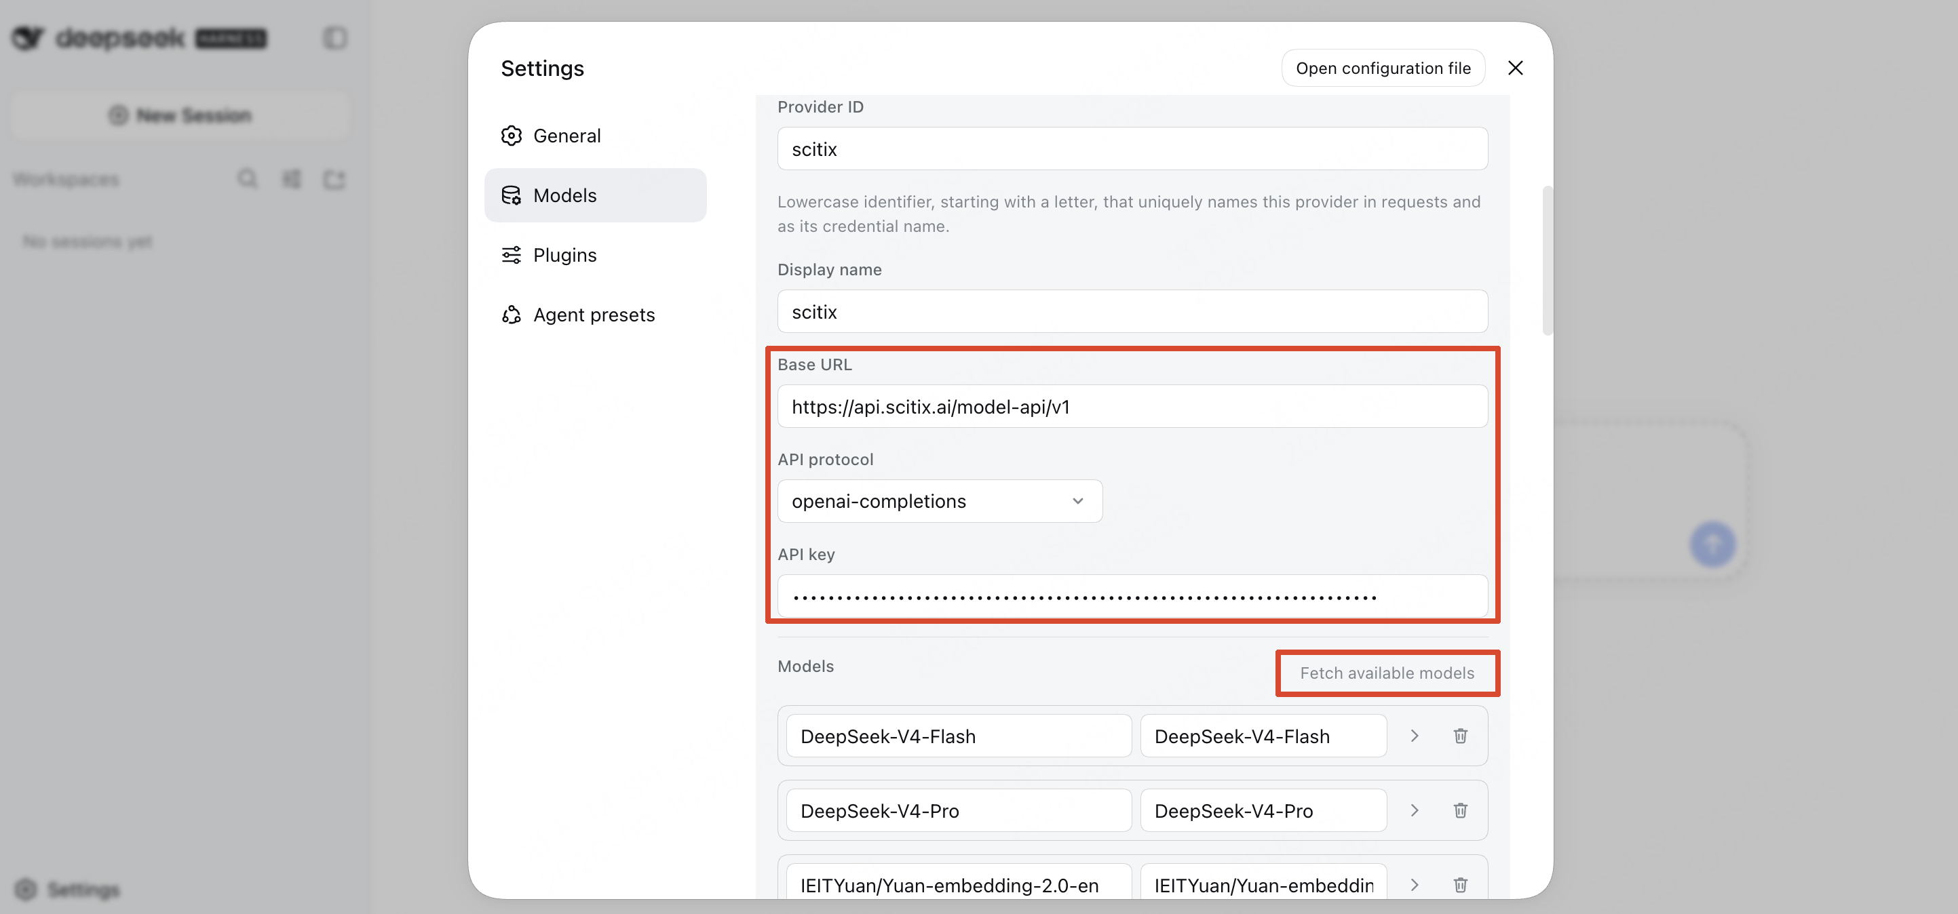Screen dimensions: 1958x914
Task: Expand the DeepSeek-V4-Pro model row
Action: [1414, 811]
